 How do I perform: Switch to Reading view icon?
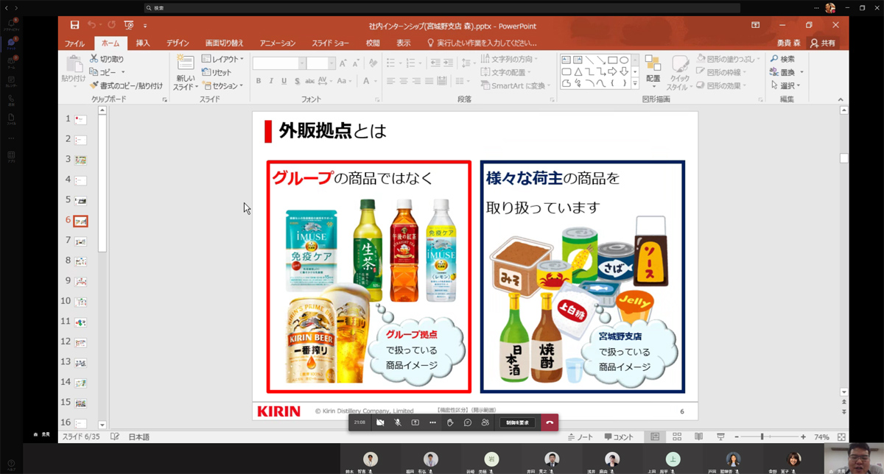click(x=699, y=436)
